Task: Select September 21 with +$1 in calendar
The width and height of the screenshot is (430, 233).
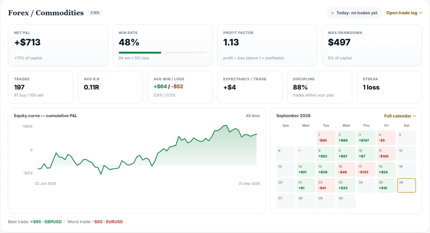Action: point(306,185)
